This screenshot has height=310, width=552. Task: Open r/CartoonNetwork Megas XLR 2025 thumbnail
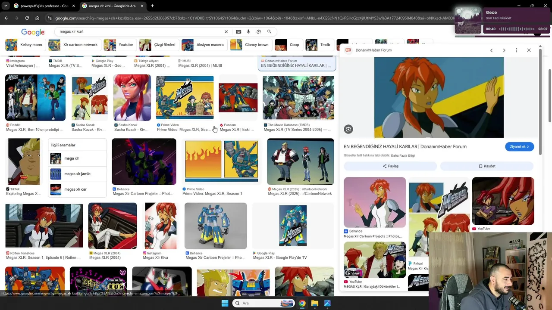coord(301,161)
